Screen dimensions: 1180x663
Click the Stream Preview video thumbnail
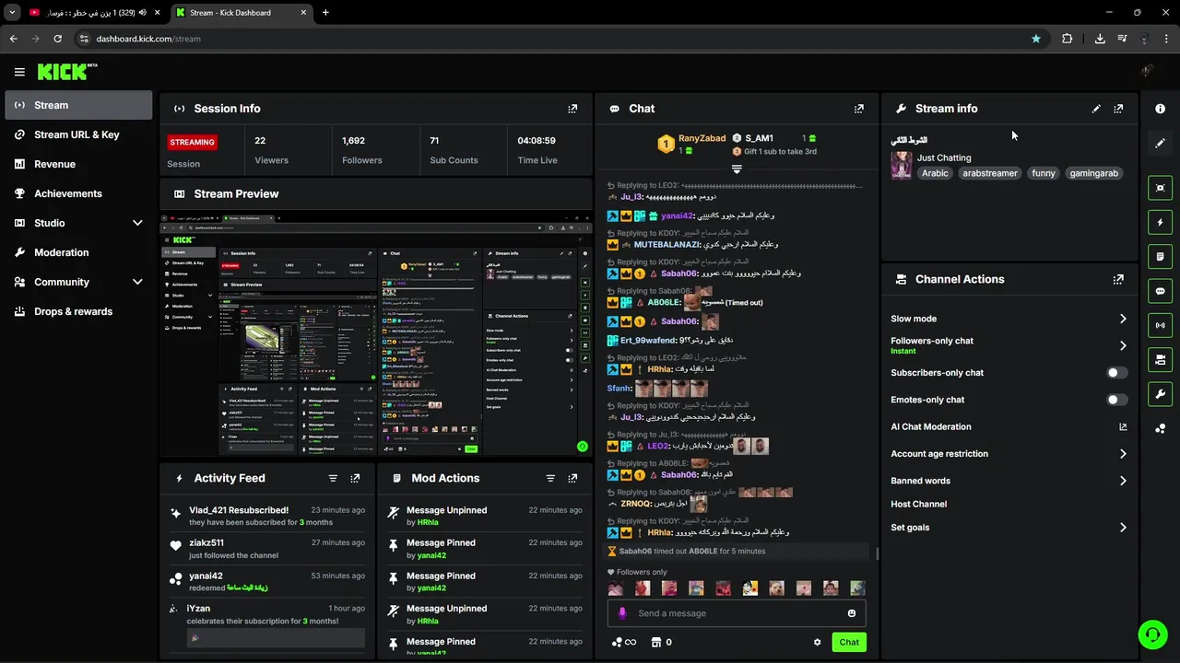tap(375, 333)
